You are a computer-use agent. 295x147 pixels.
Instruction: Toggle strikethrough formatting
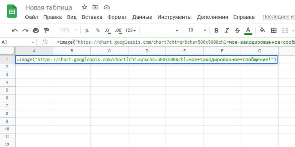237,30
